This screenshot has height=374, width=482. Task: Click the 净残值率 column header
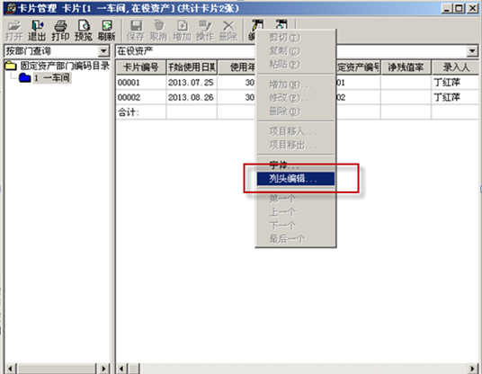tap(406, 67)
